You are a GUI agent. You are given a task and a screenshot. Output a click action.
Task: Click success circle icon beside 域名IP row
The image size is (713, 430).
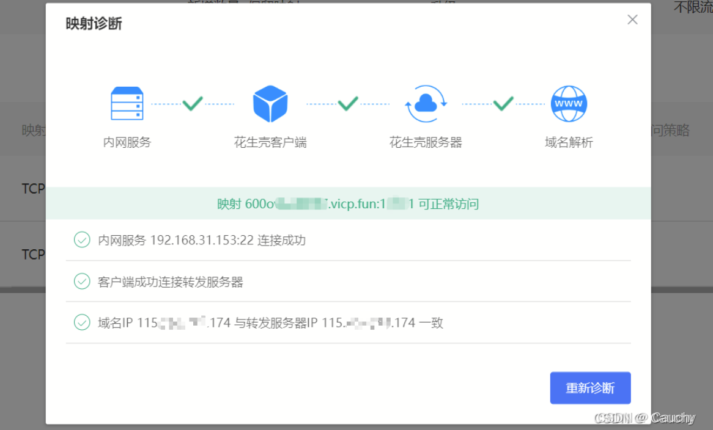pos(82,322)
